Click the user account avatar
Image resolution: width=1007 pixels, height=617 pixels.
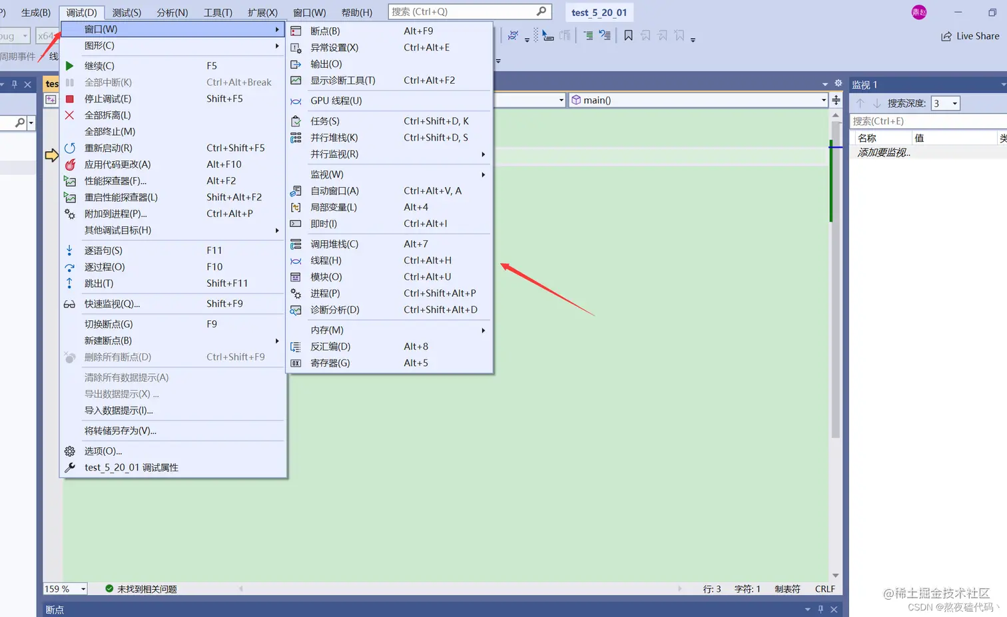coord(919,12)
